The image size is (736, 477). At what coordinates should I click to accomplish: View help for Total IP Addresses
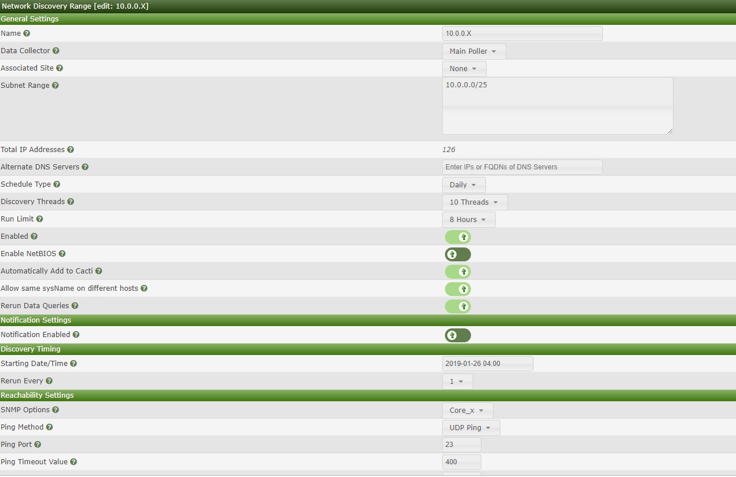71,149
